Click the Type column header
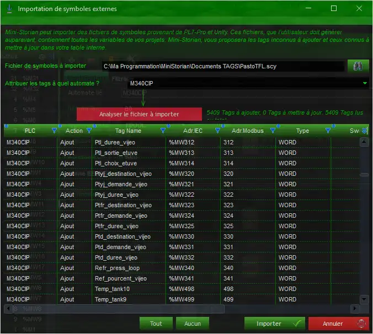 (x=302, y=131)
